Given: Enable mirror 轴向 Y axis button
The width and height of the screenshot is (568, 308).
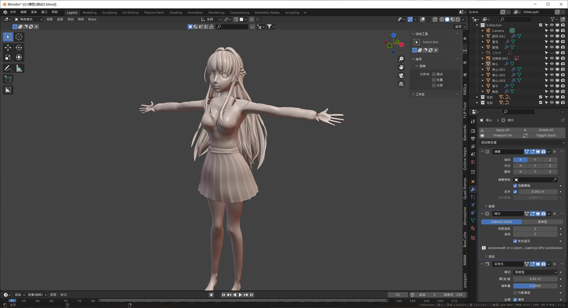Looking at the screenshot, I should (535, 160).
